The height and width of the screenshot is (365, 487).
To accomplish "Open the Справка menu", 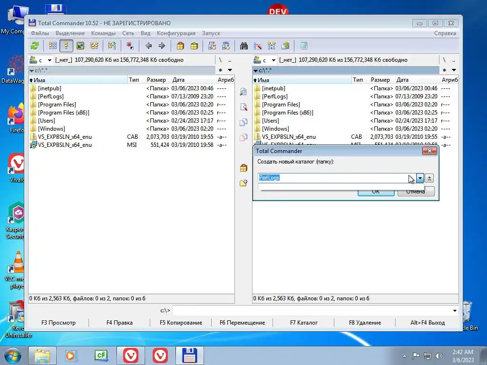I will pyautogui.click(x=445, y=33).
